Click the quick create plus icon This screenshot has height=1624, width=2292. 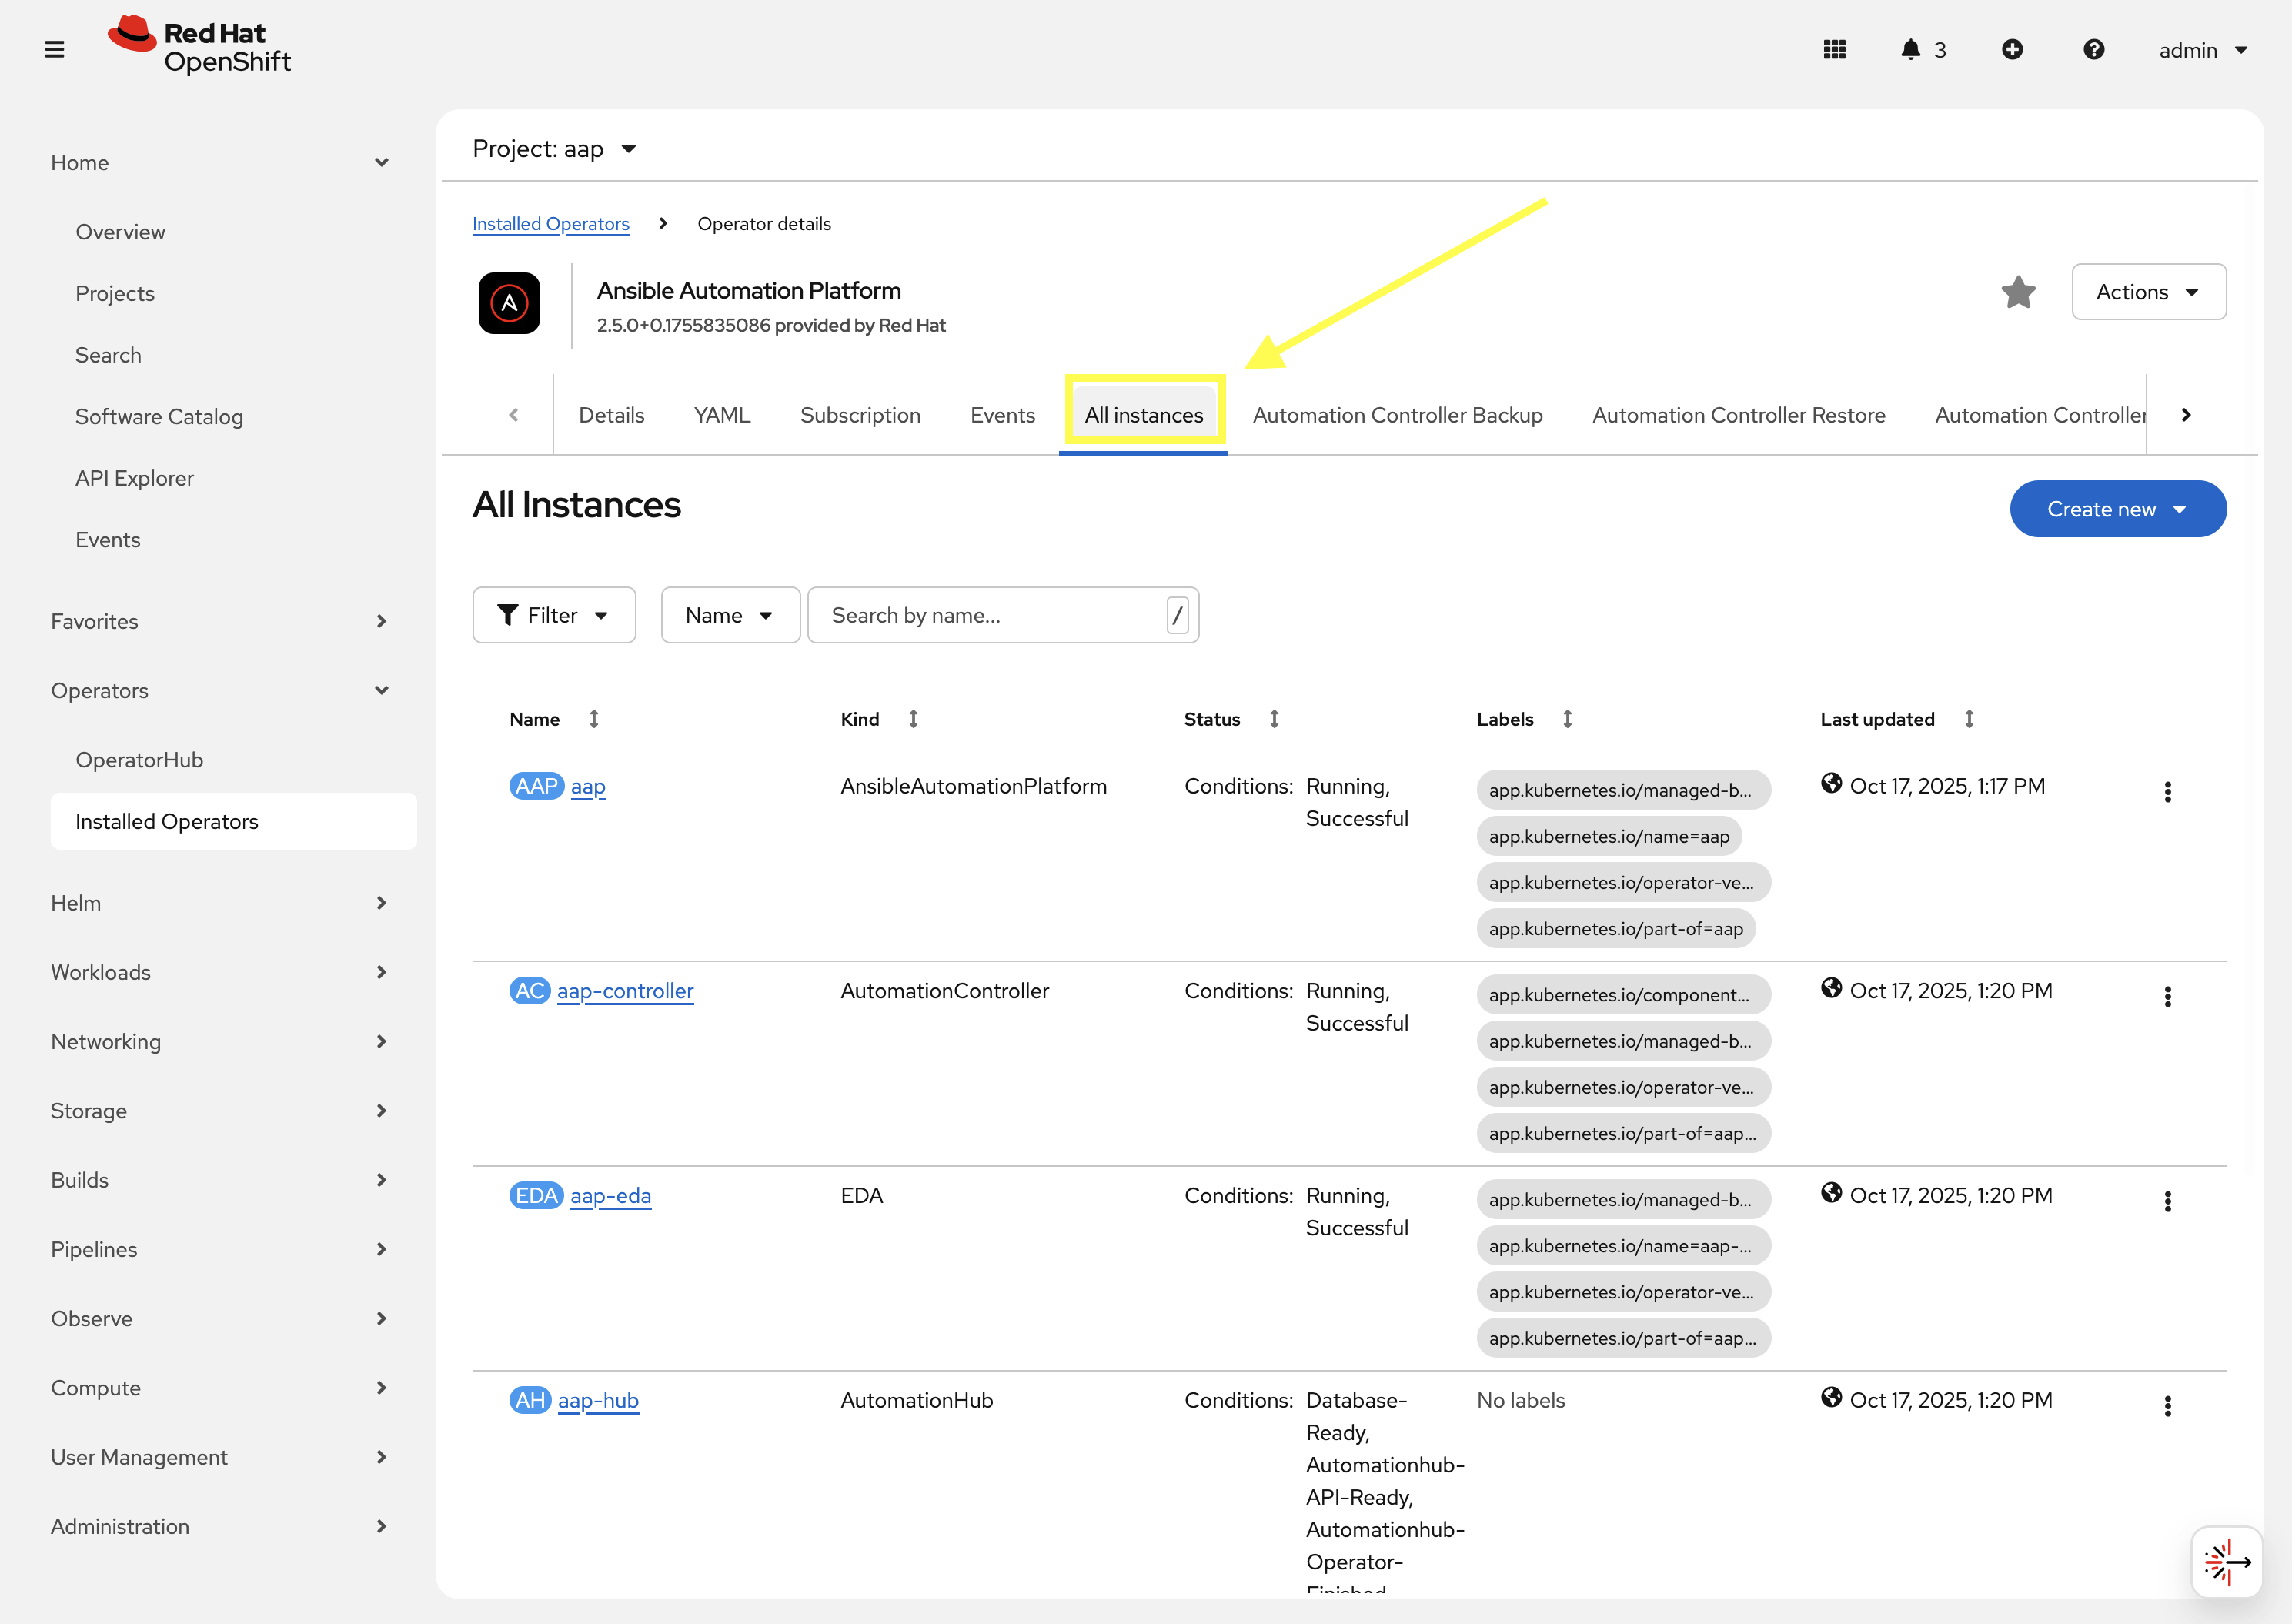[x=2012, y=49]
